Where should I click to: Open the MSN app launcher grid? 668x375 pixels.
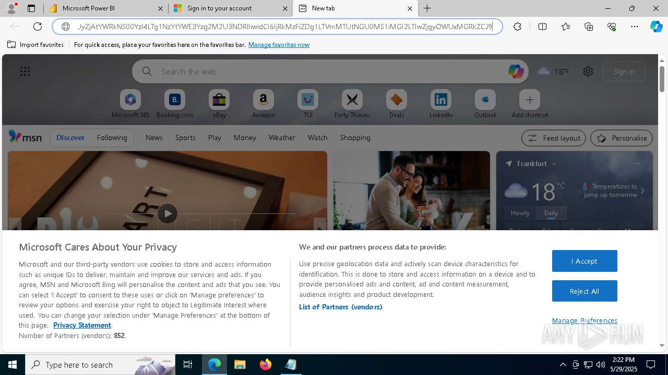pyautogui.click(x=25, y=71)
